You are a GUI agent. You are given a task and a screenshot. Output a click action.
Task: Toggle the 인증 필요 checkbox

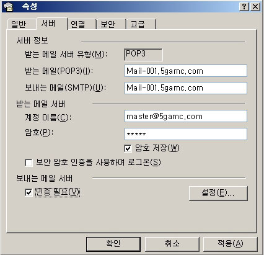[x=29, y=192]
